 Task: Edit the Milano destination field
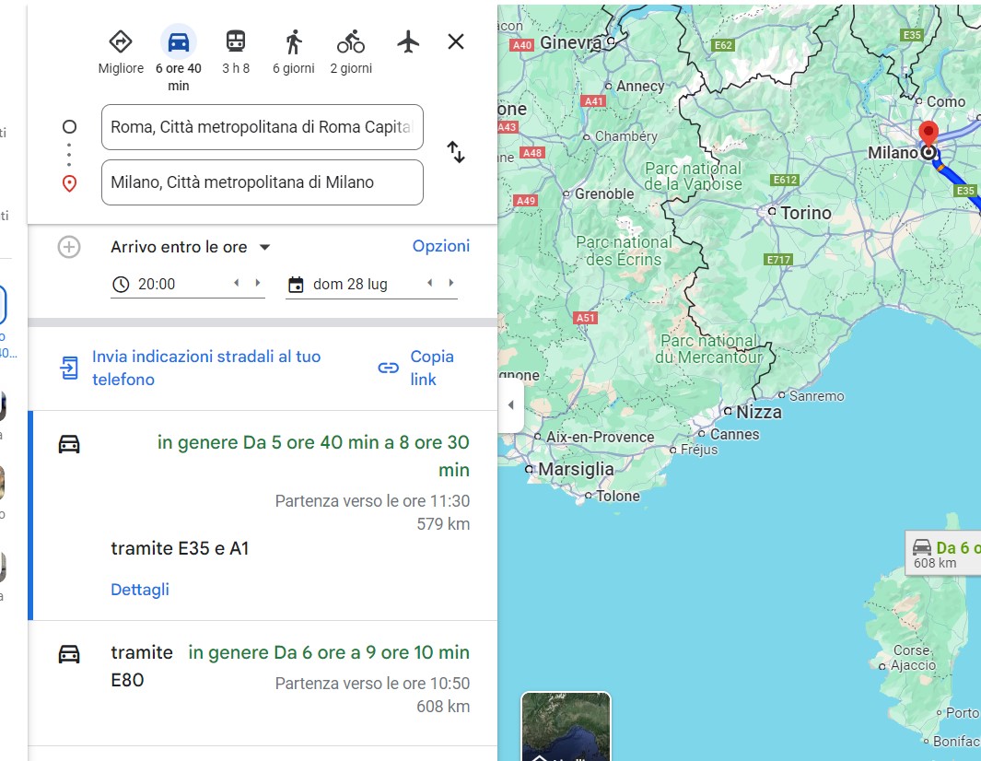(263, 182)
